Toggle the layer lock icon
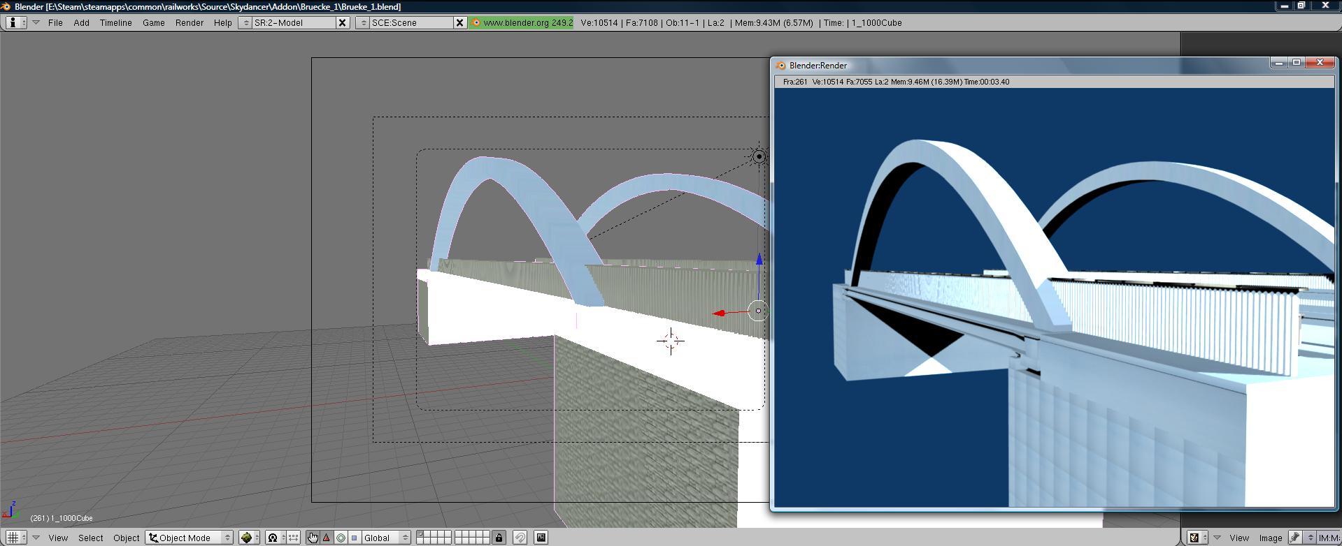The height and width of the screenshot is (546, 1342). click(499, 538)
